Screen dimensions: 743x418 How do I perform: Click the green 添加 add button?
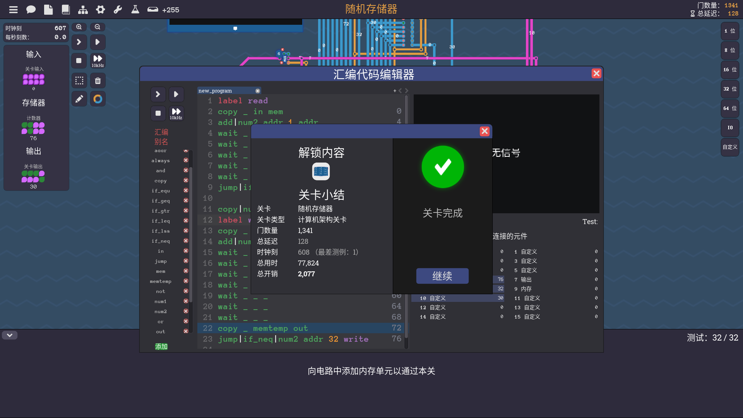click(x=161, y=346)
